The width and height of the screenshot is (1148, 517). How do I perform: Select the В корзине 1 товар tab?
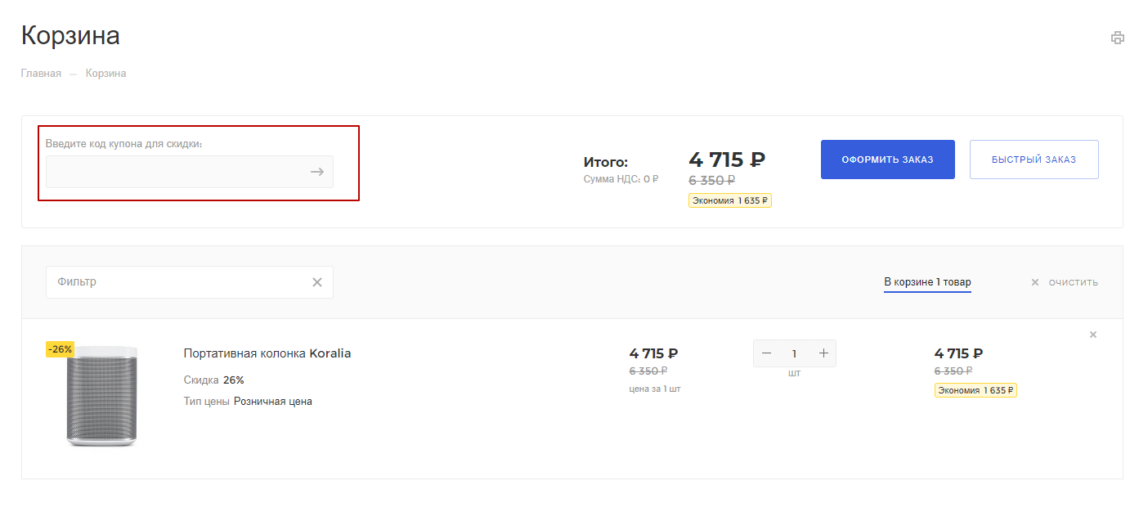click(927, 282)
